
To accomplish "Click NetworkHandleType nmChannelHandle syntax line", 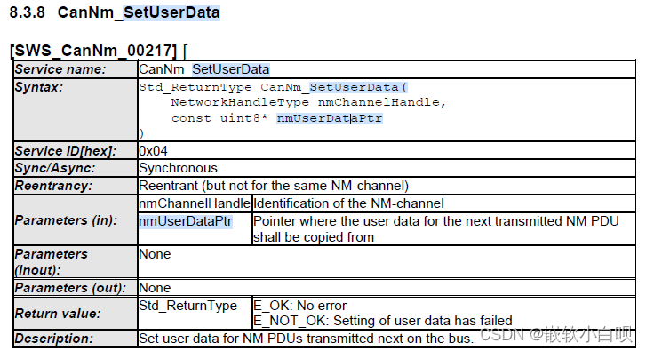I will [308, 102].
